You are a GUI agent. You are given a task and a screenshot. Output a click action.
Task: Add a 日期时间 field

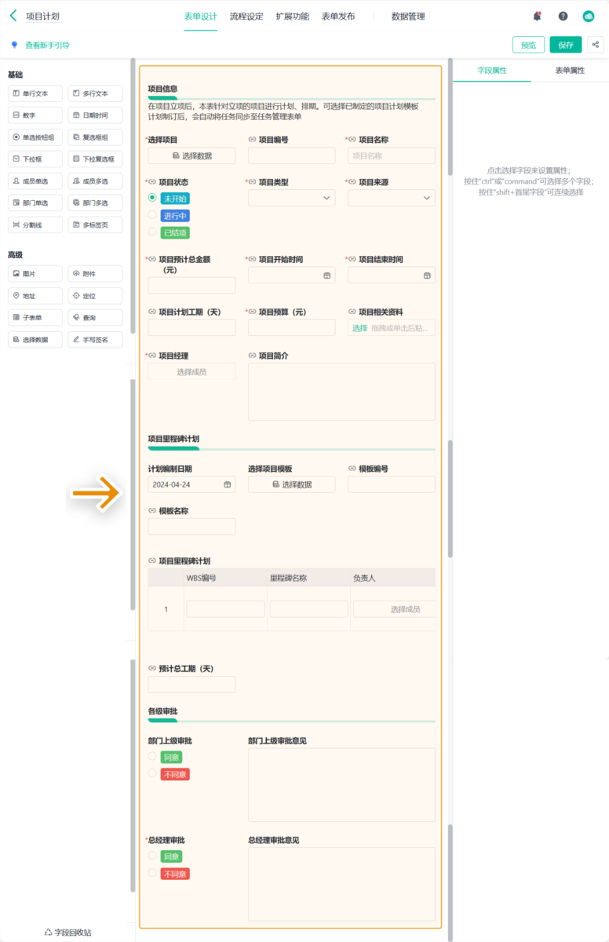(x=95, y=115)
